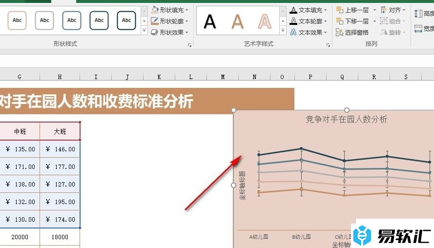The height and width of the screenshot is (248, 434).
Task: Select column H header
Action: 60,77
